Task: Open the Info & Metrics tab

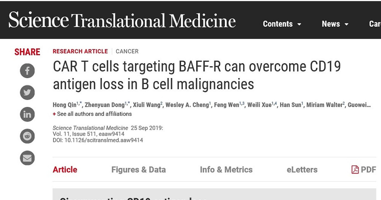Action: point(226,170)
